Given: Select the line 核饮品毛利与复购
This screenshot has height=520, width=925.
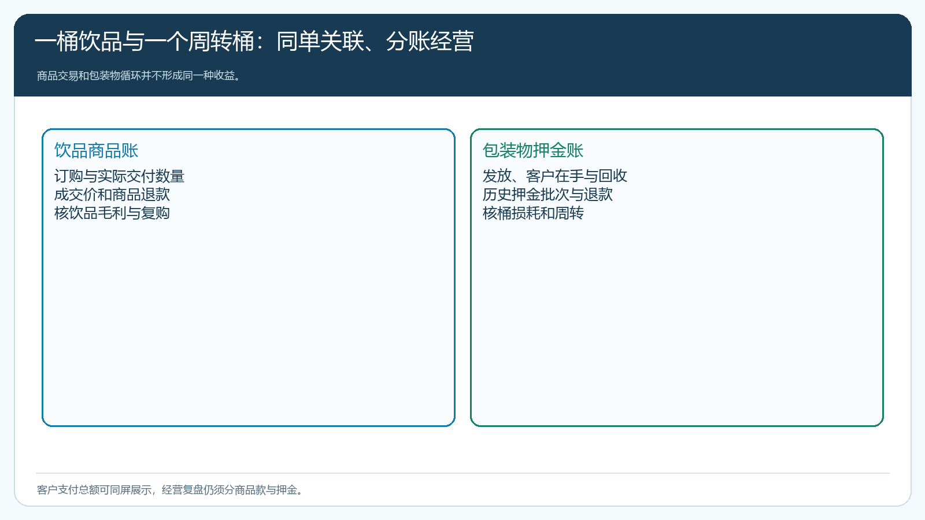Looking at the screenshot, I should (112, 213).
